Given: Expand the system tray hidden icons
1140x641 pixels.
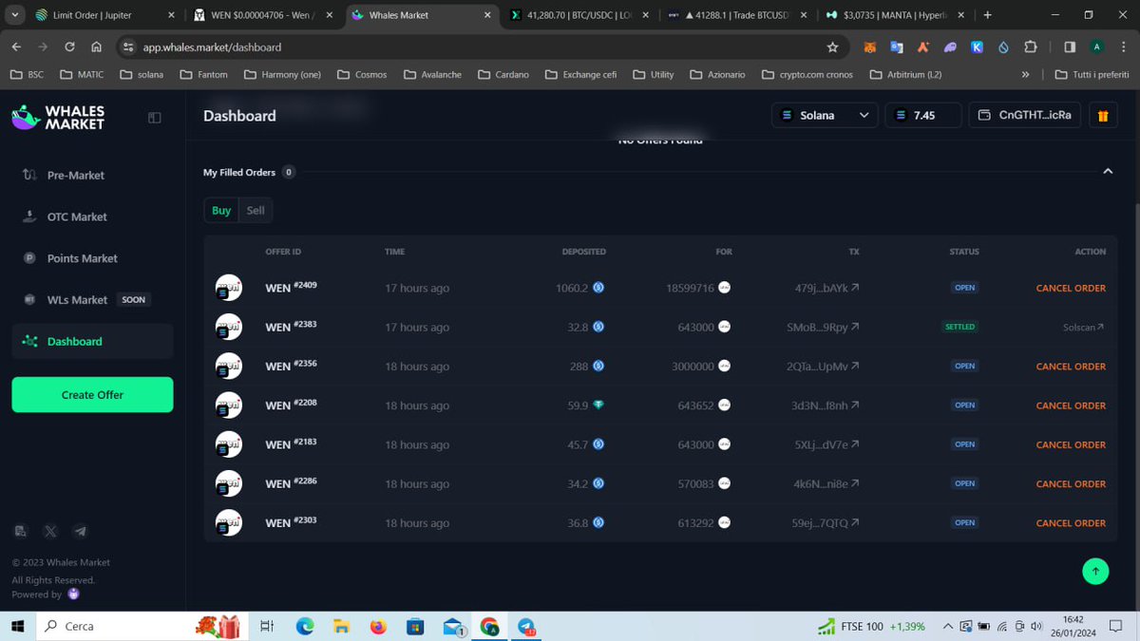Looking at the screenshot, I should (947, 627).
